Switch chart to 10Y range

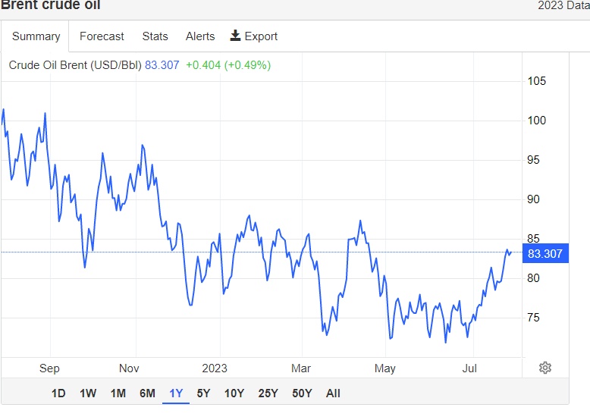pyautogui.click(x=234, y=393)
